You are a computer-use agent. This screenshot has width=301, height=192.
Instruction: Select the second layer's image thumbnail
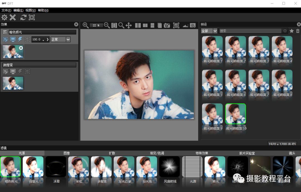[x=13, y=83]
